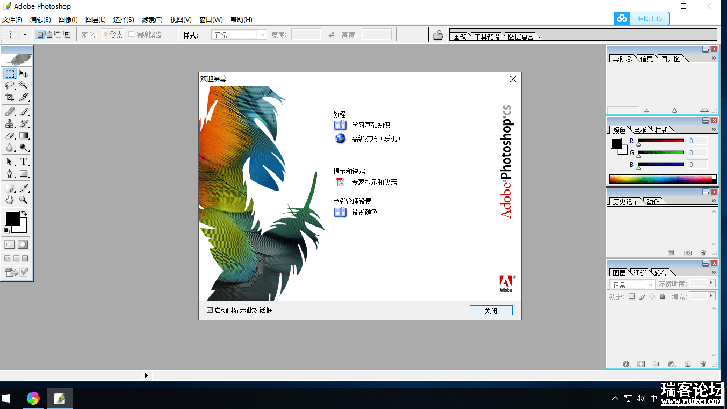Open the 设置颜色 link
This screenshot has width=727, height=409.
click(364, 212)
